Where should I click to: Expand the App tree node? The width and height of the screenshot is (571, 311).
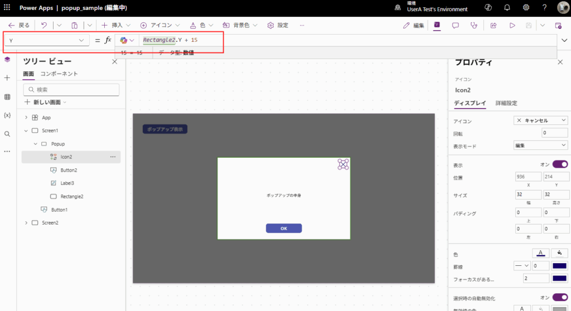coord(26,118)
